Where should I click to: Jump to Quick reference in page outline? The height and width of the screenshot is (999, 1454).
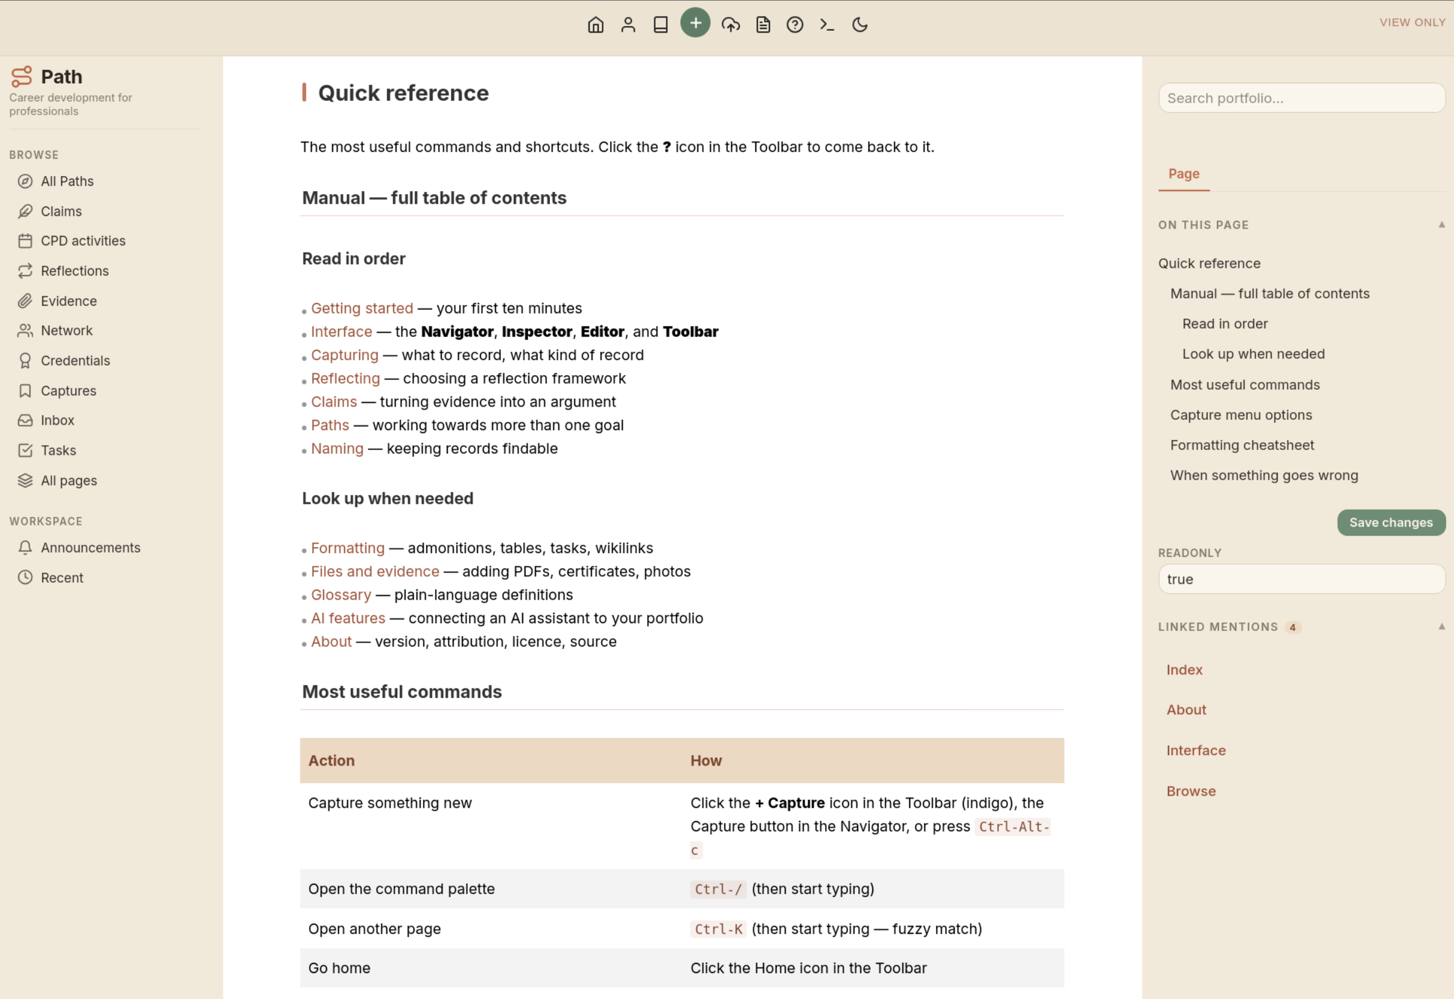tap(1209, 264)
